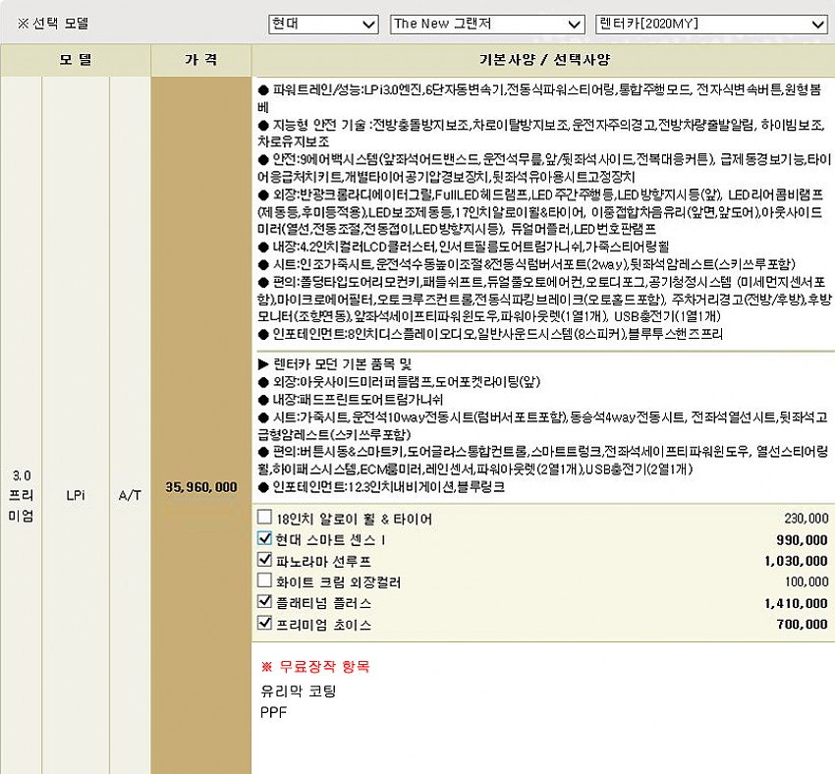The width and height of the screenshot is (835, 774).
Task: Click the 모델 column header
Action: pyautogui.click(x=75, y=59)
